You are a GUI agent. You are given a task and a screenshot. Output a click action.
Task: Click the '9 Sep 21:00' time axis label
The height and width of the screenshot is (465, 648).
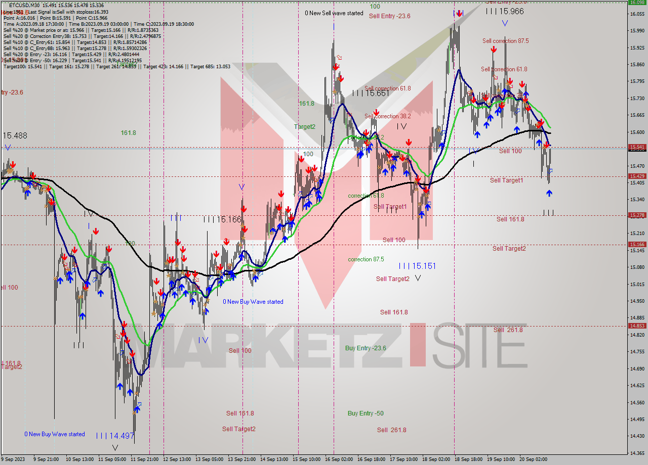click(47, 459)
